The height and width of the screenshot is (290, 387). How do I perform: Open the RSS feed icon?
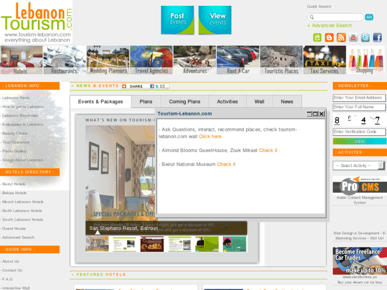(341, 38)
